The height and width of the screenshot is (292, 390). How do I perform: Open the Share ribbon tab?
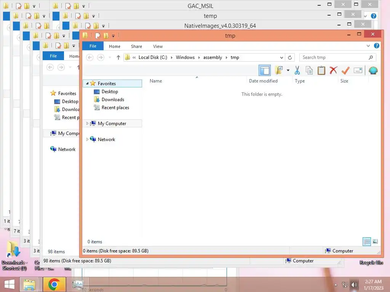point(136,46)
